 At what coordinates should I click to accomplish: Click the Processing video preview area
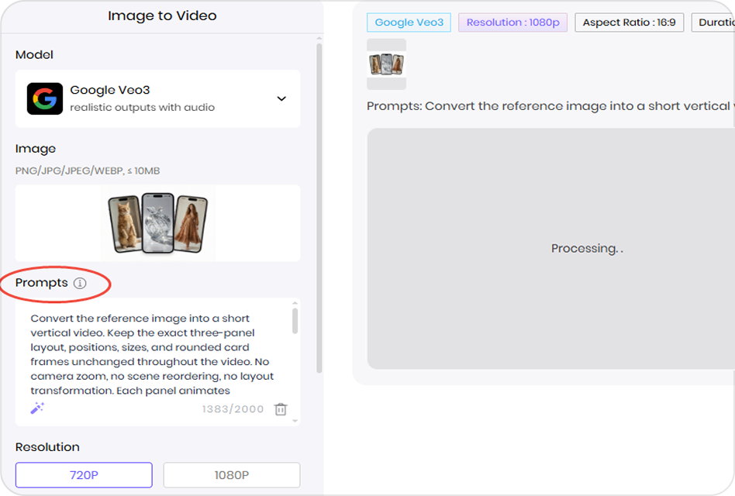coord(550,249)
